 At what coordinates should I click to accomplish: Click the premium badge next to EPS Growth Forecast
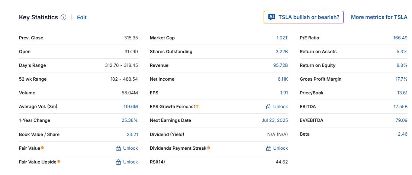click(x=197, y=106)
